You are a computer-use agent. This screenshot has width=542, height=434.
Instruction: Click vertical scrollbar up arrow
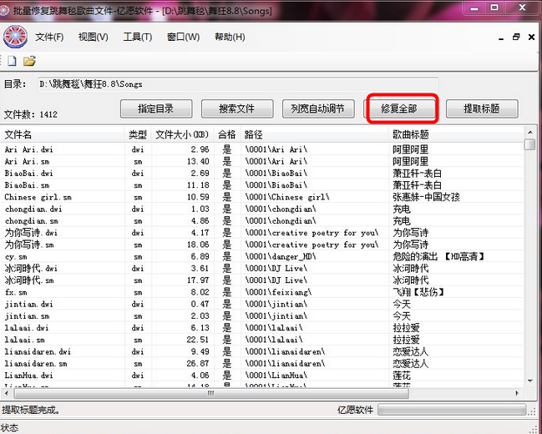tap(530, 133)
